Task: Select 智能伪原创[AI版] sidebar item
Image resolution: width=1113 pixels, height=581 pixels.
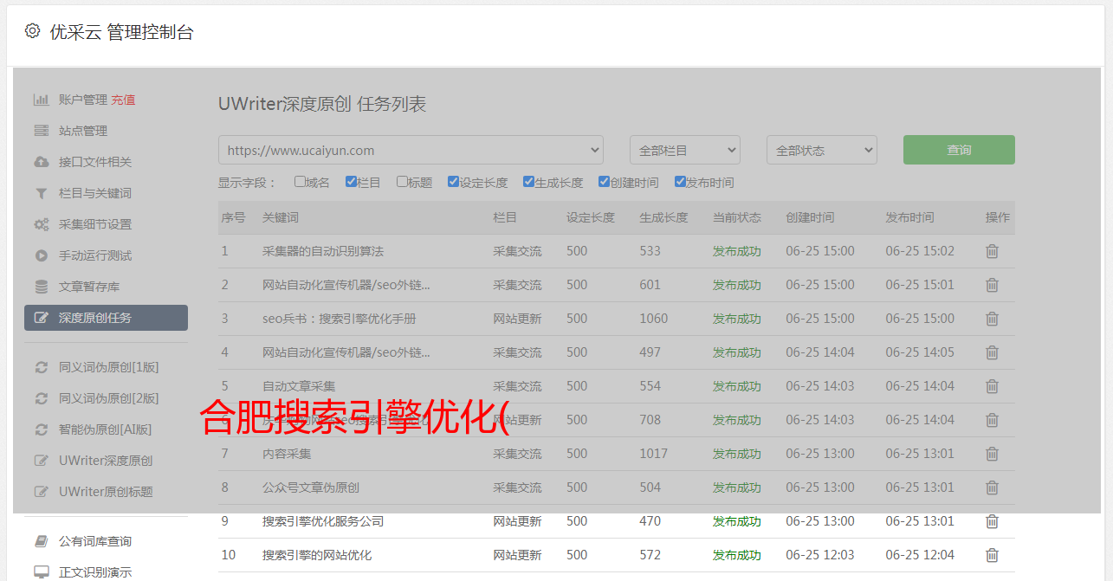Action: (105, 429)
